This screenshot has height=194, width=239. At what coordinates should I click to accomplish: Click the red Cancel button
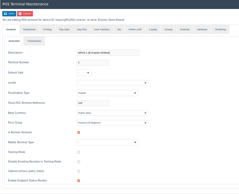click(25, 14)
